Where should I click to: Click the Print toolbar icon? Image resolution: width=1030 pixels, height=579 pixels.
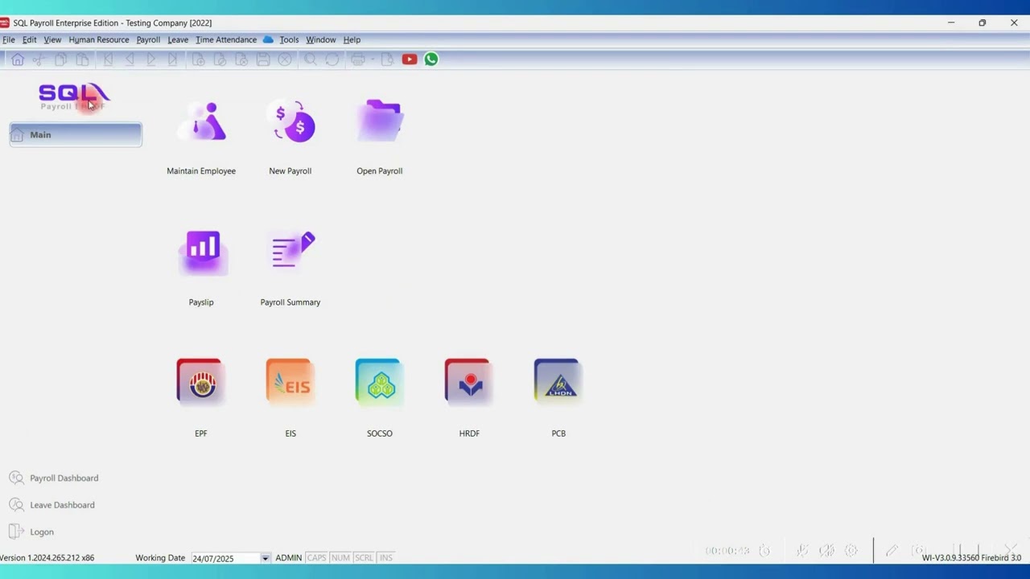coord(358,60)
